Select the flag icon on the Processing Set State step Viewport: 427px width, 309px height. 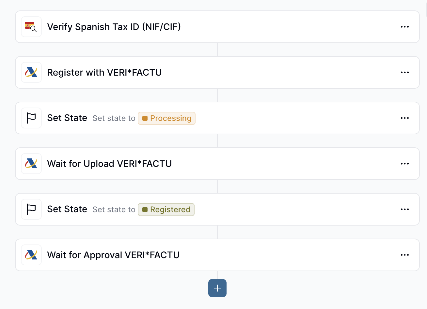click(31, 118)
